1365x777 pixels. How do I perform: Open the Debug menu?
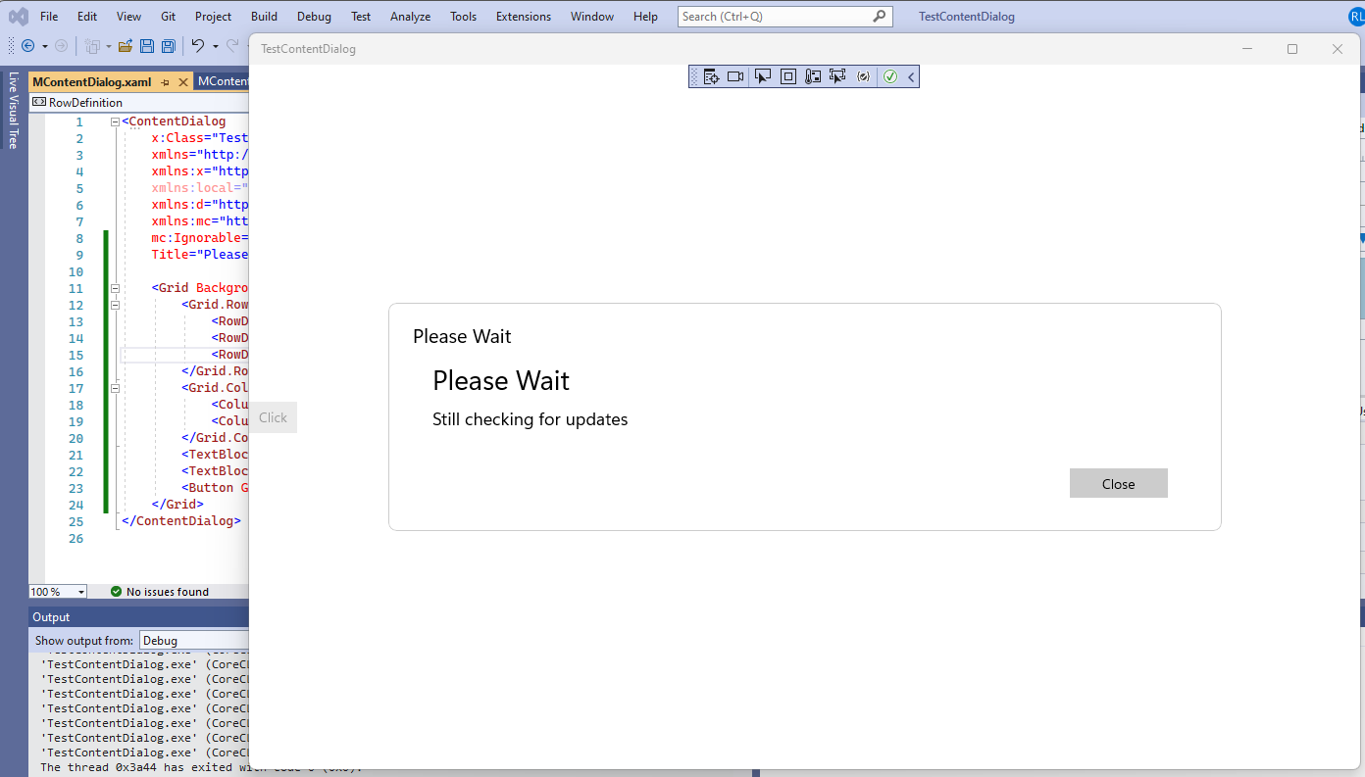(314, 17)
